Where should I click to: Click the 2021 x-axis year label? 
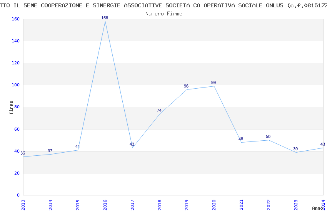tap(241, 205)
